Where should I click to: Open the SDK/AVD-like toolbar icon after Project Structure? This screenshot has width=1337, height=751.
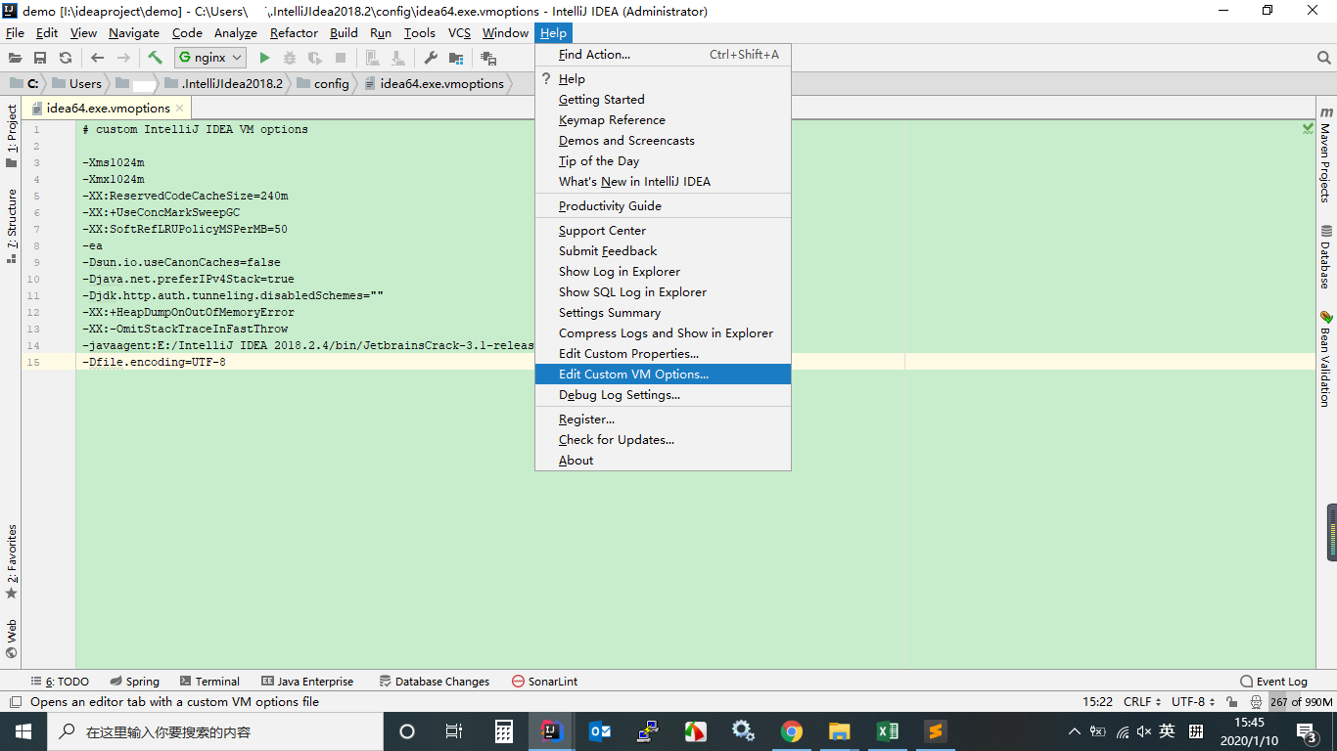487,58
